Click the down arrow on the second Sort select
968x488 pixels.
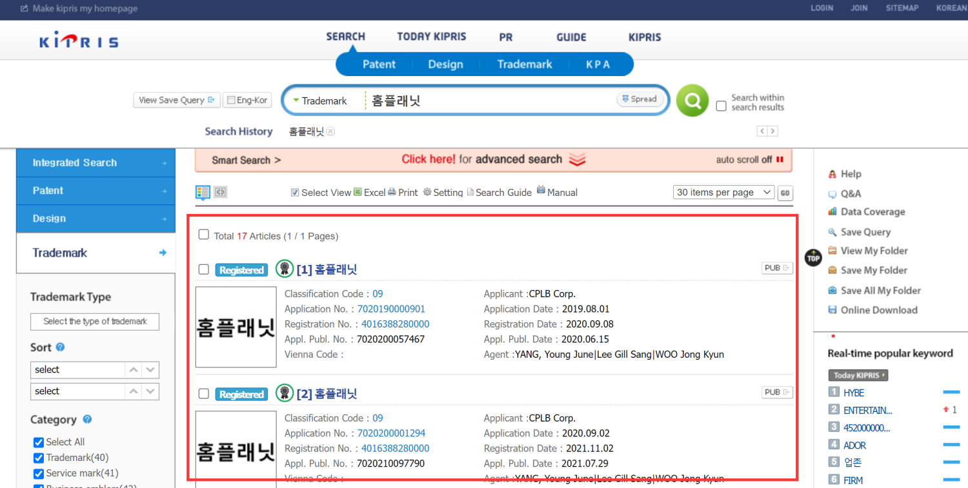point(150,391)
